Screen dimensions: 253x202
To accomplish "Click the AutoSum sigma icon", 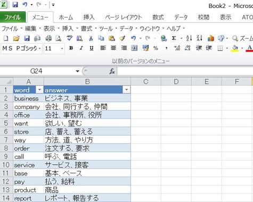I will (174, 38).
